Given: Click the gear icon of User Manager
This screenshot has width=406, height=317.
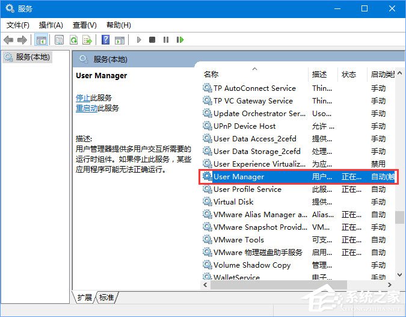Looking at the screenshot, I should (x=207, y=176).
